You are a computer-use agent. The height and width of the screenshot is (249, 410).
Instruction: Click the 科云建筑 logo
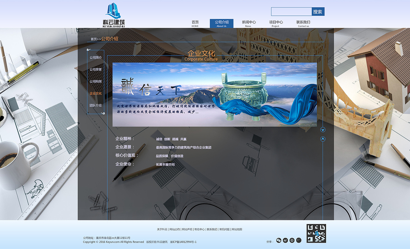[x=114, y=15]
